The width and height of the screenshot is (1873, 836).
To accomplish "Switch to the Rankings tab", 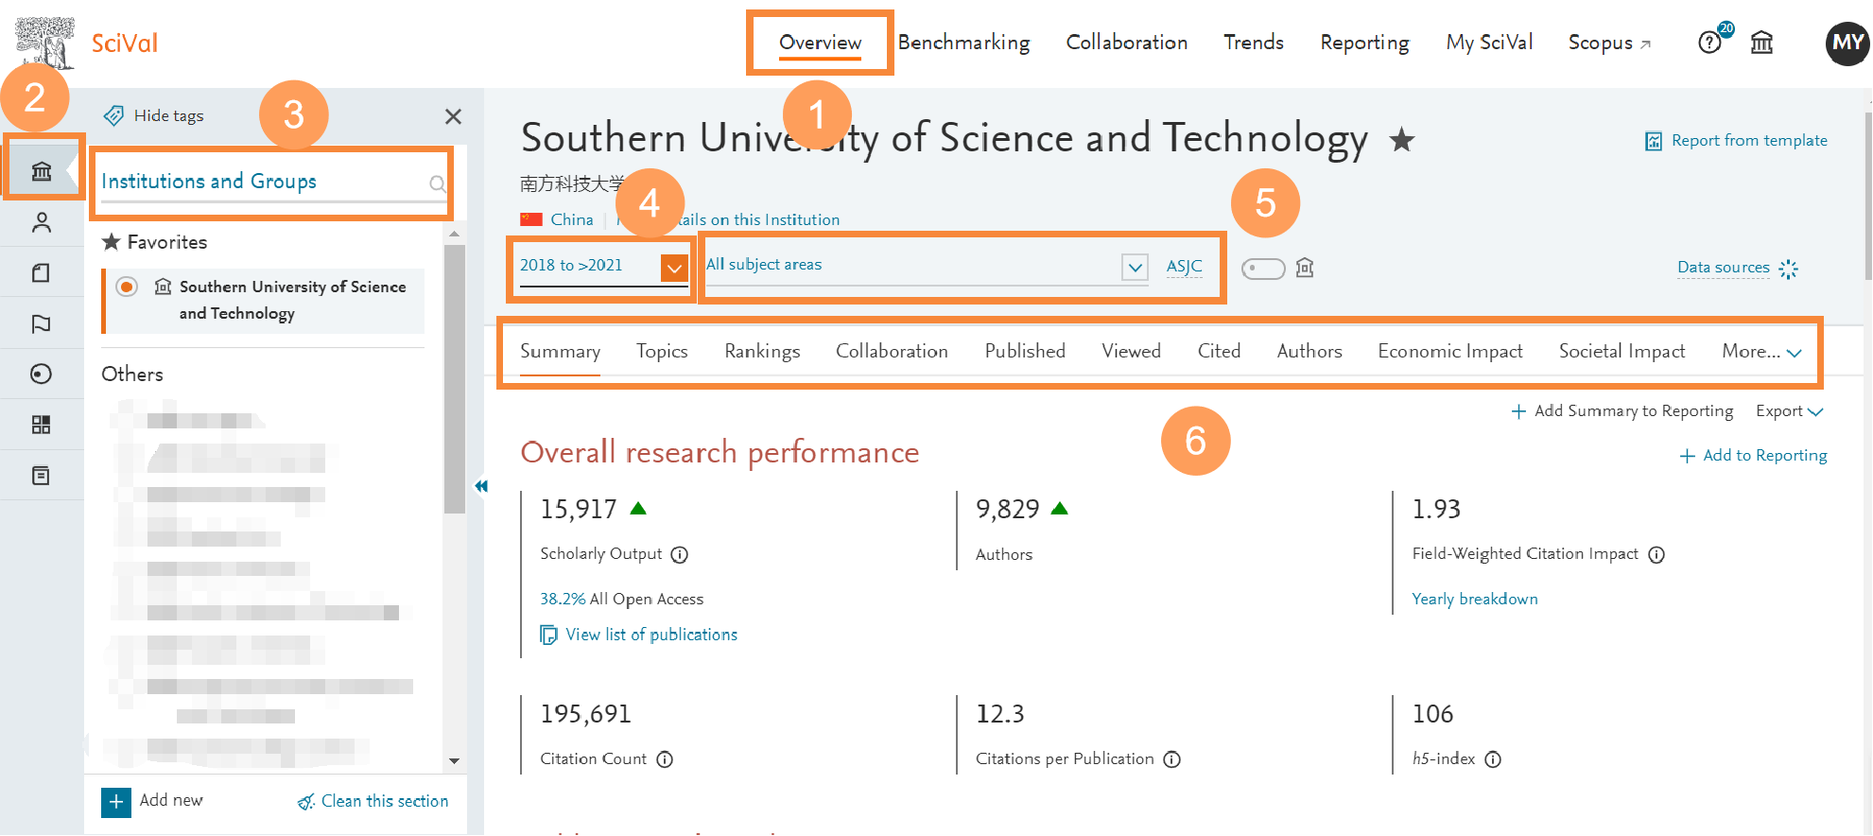I will coord(762,352).
